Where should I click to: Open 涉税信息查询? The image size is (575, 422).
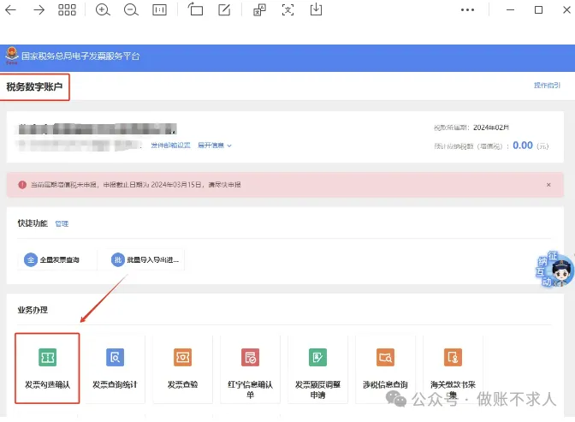point(385,368)
